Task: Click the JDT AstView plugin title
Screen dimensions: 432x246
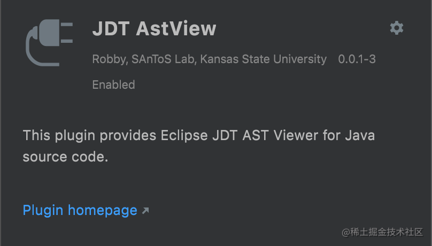Action: coord(155,28)
